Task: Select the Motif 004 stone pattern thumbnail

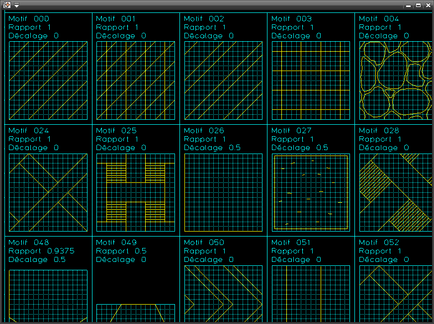Action: tap(396, 81)
